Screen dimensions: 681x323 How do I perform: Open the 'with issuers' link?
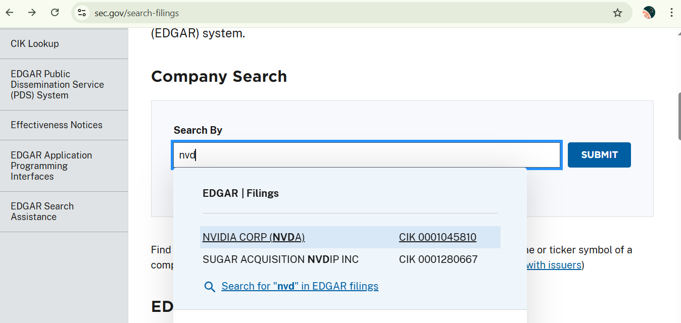point(553,264)
